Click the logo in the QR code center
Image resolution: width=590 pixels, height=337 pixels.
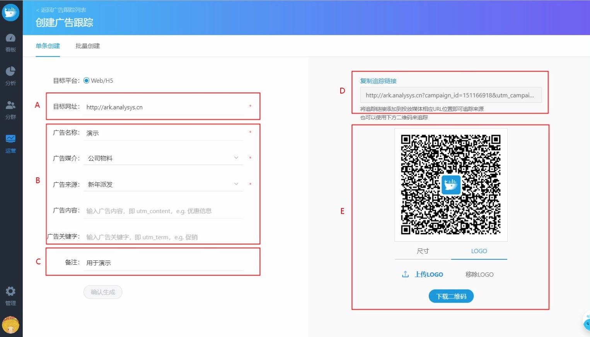click(451, 185)
